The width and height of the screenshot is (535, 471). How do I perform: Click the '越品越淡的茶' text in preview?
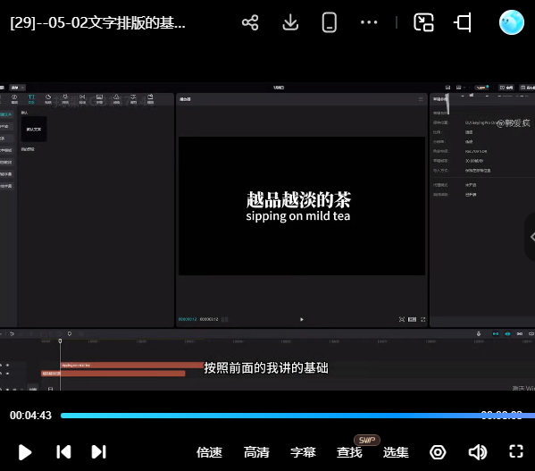(298, 199)
